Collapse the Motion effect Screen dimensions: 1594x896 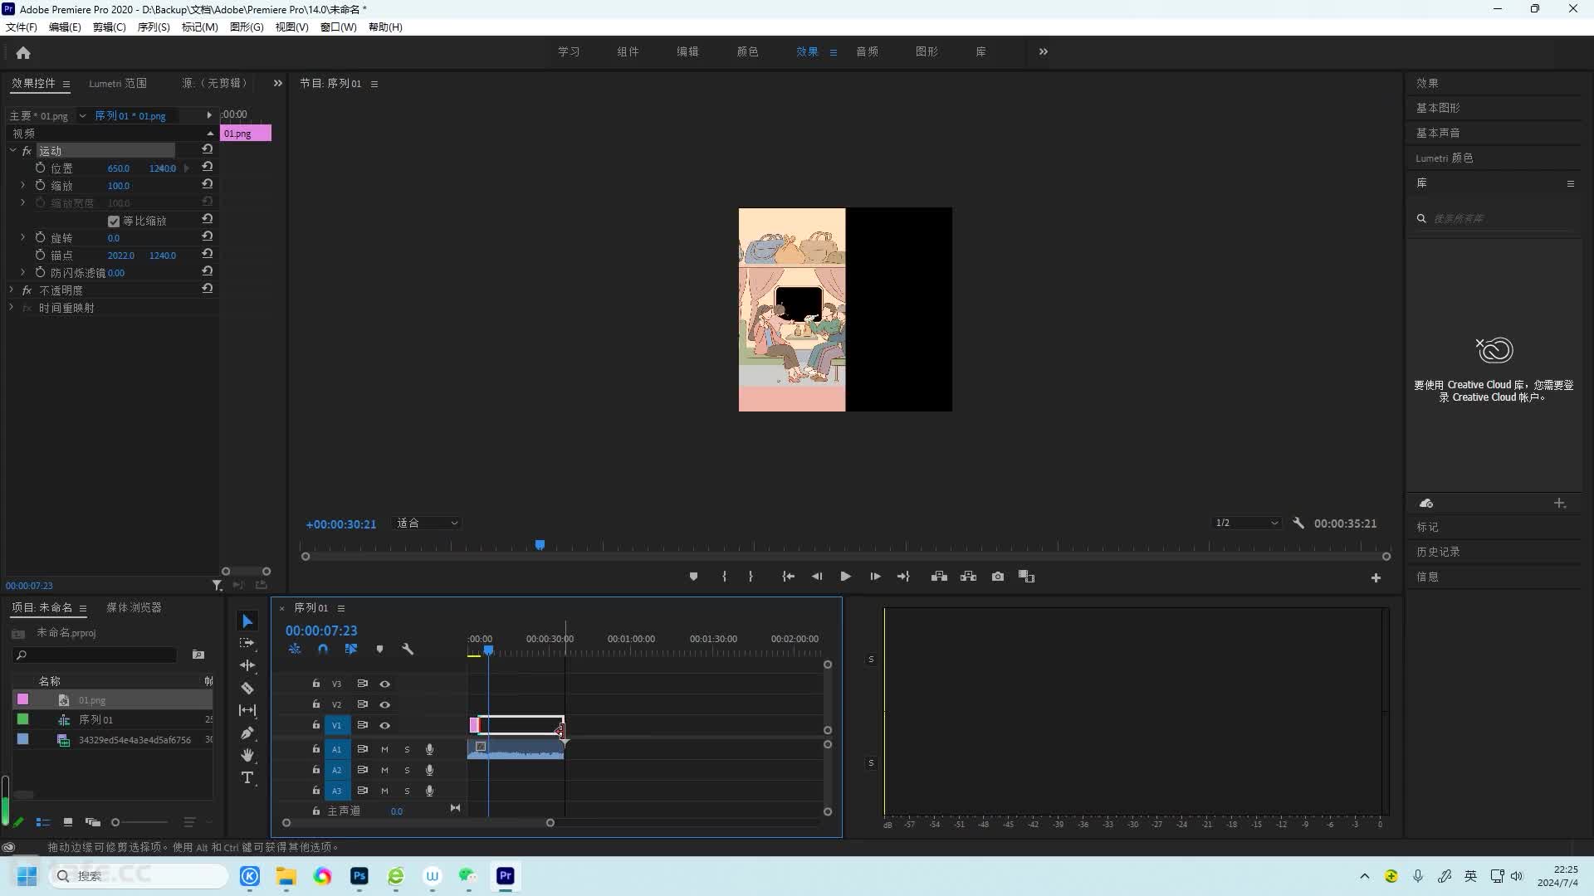pos(12,150)
